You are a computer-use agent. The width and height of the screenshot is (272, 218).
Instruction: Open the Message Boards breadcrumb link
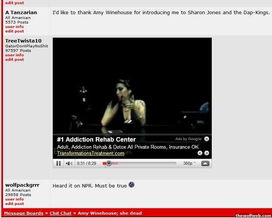24,213
